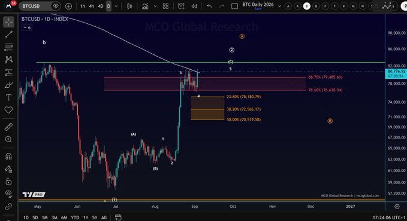Select the D daily timeframe
The image size is (407, 221).
[108, 6]
